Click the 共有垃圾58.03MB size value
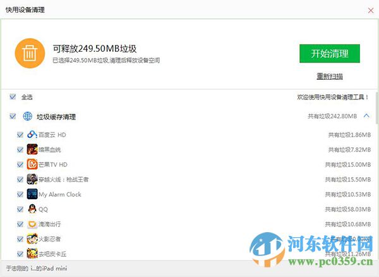 point(348,209)
